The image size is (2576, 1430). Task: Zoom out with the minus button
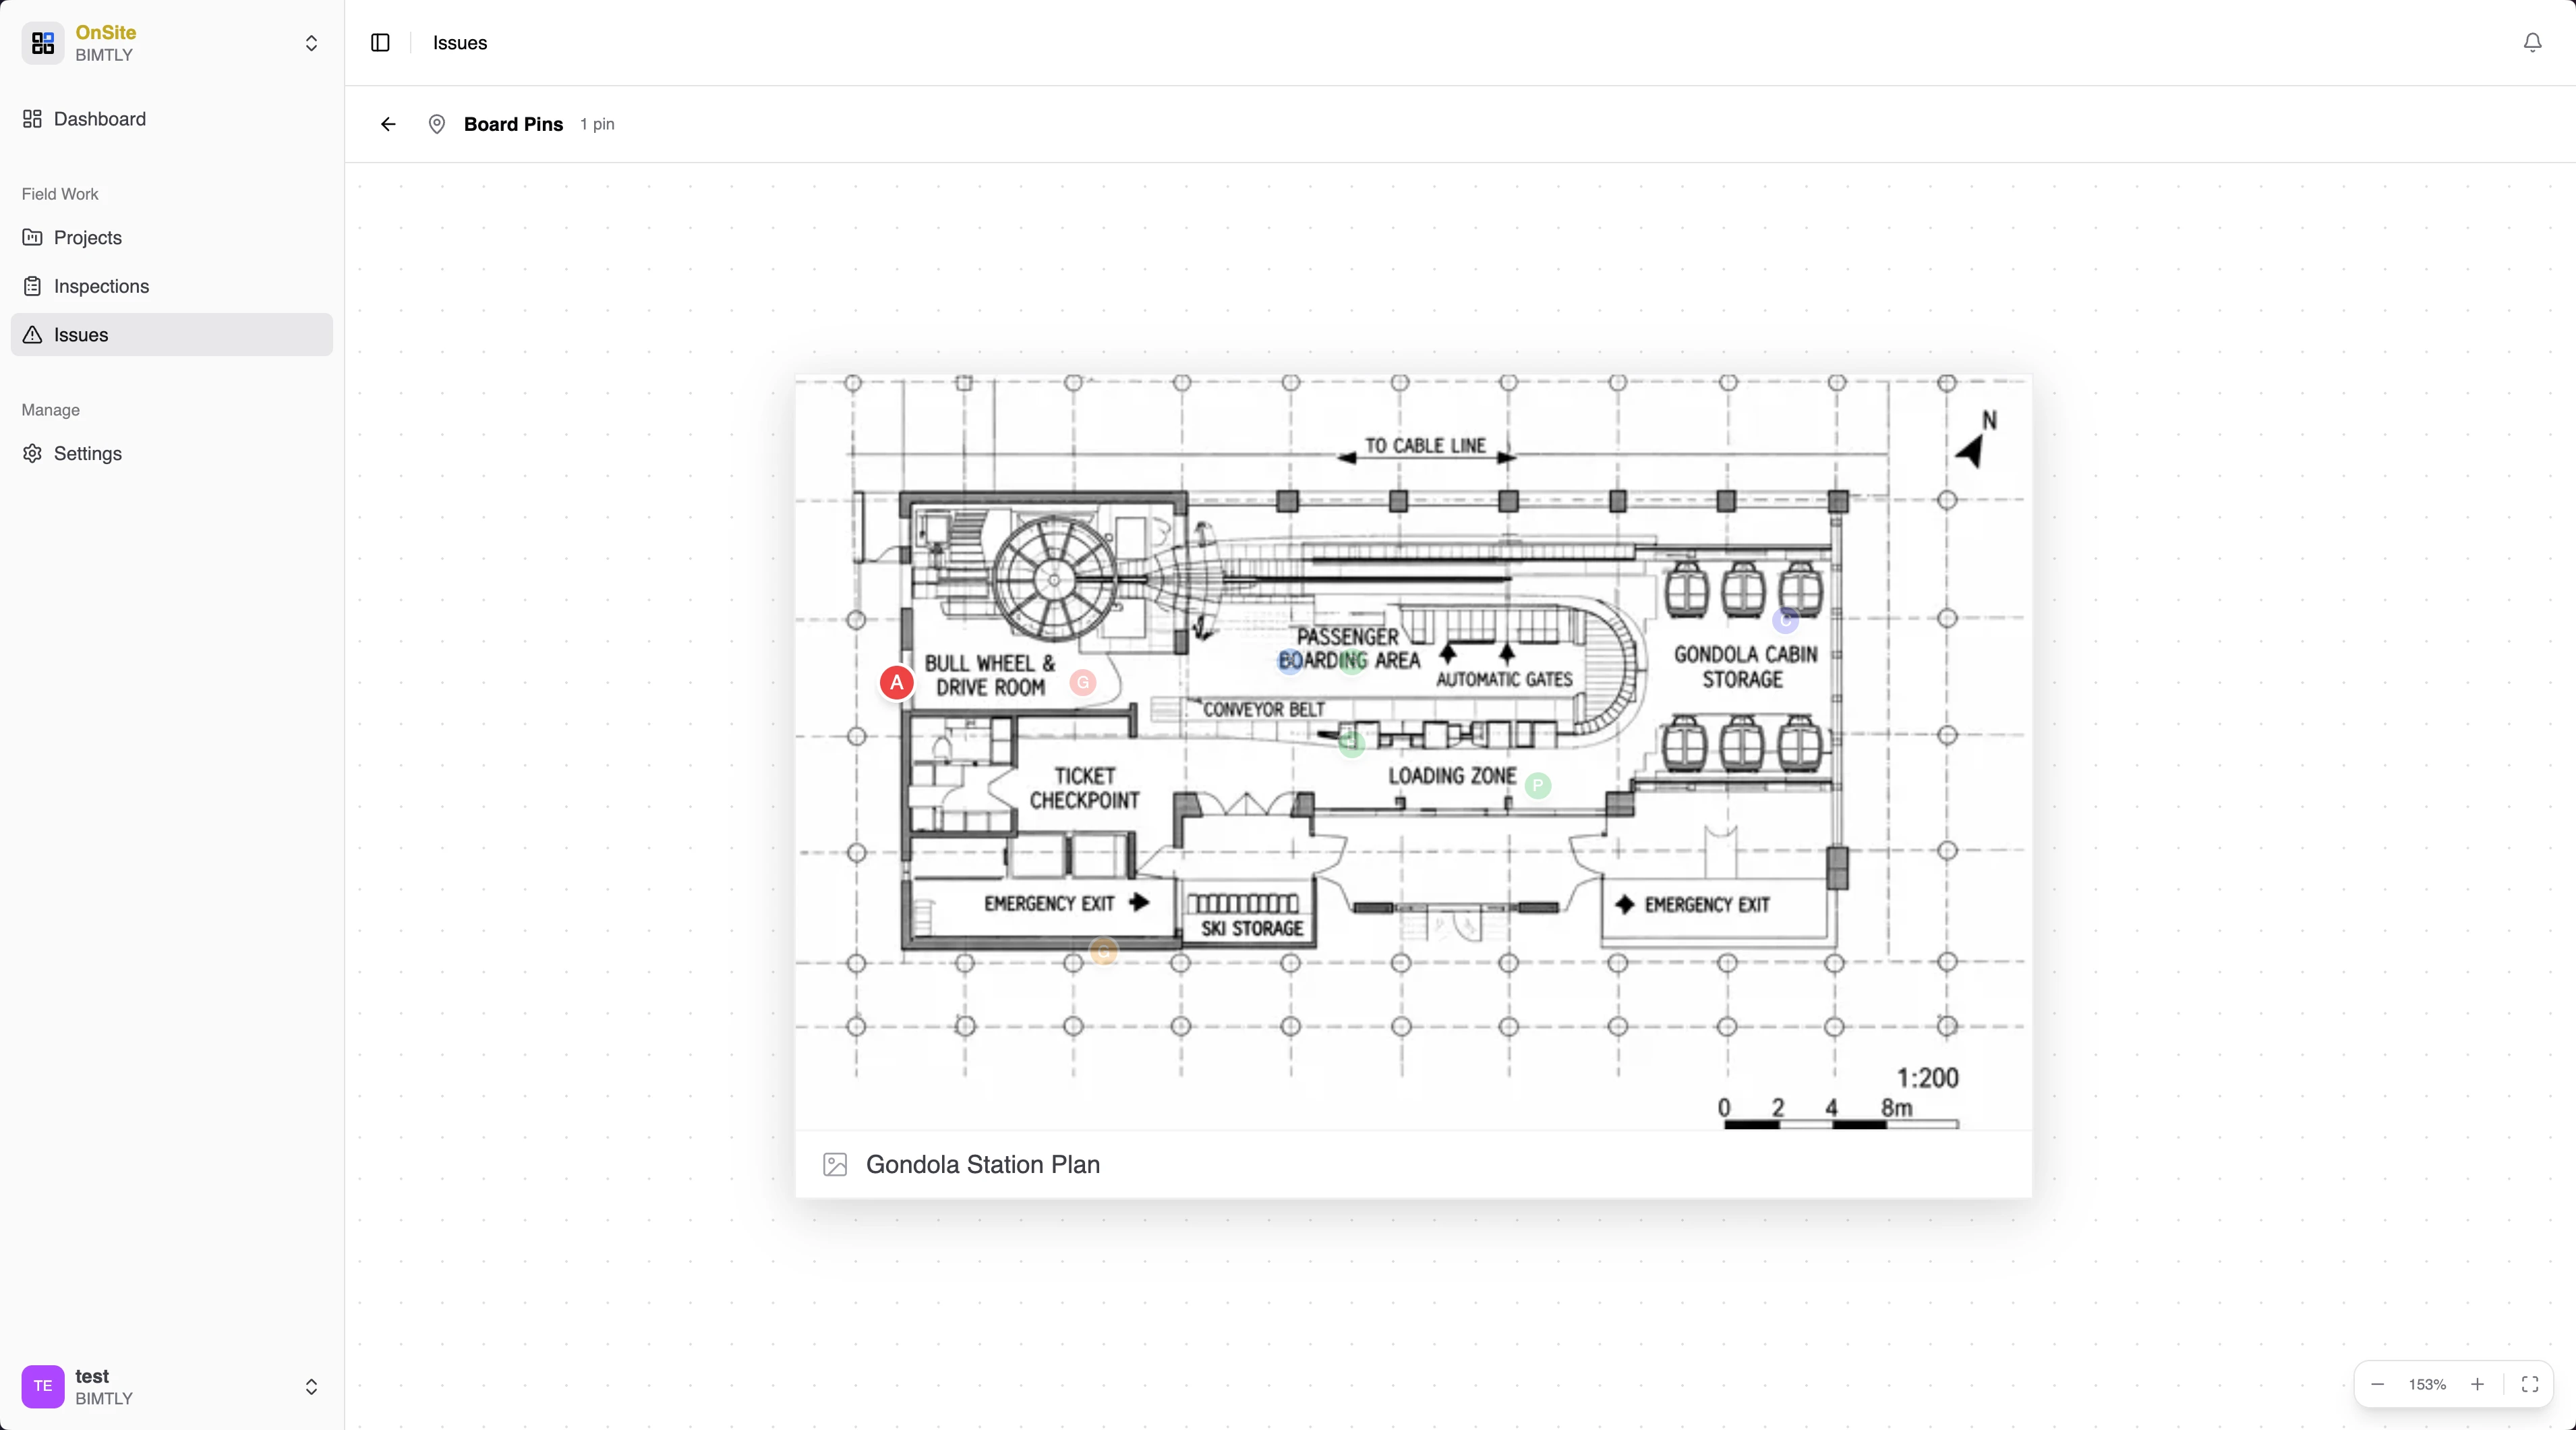tap(2378, 1384)
